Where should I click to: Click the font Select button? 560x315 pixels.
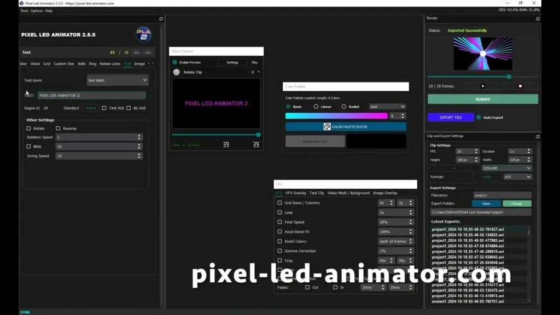click(x=91, y=108)
